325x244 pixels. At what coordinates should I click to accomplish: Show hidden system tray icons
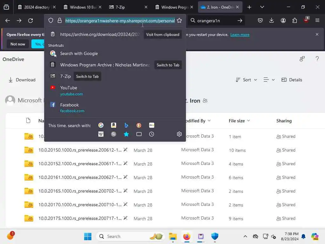pos(245,236)
